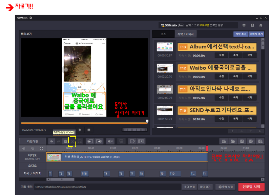Click 삭제 for subtitle T11
Screen dimensions: 271x195
[250, 97]
